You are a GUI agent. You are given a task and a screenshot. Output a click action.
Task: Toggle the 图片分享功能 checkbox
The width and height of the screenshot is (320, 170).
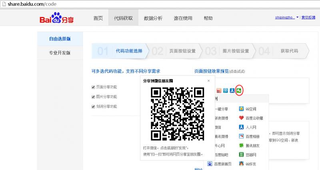(x=93, y=97)
